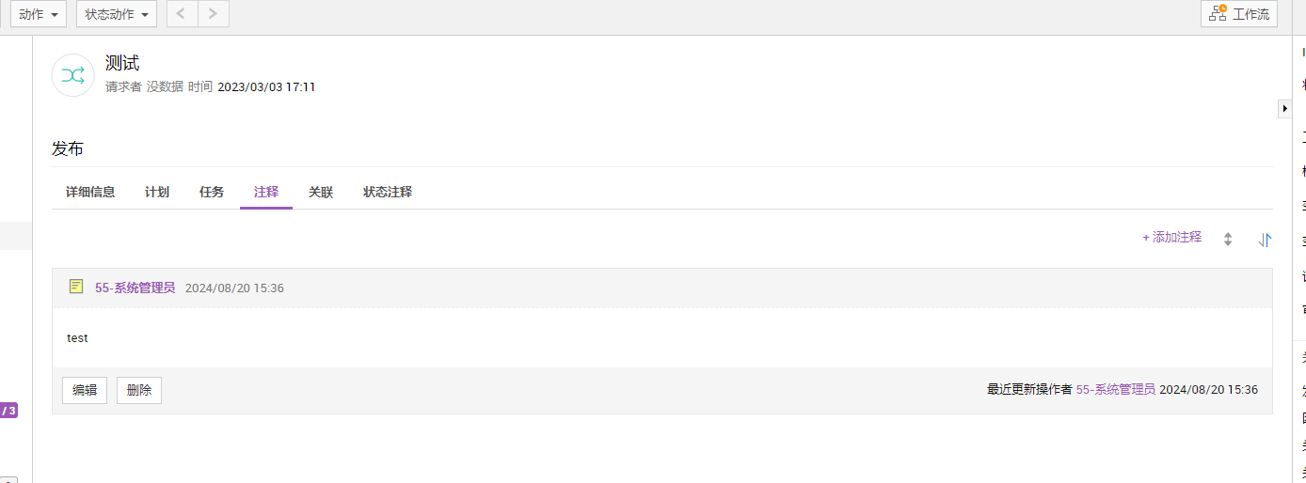Click the next record arrow button
The image size is (1306, 483).
pos(214,14)
